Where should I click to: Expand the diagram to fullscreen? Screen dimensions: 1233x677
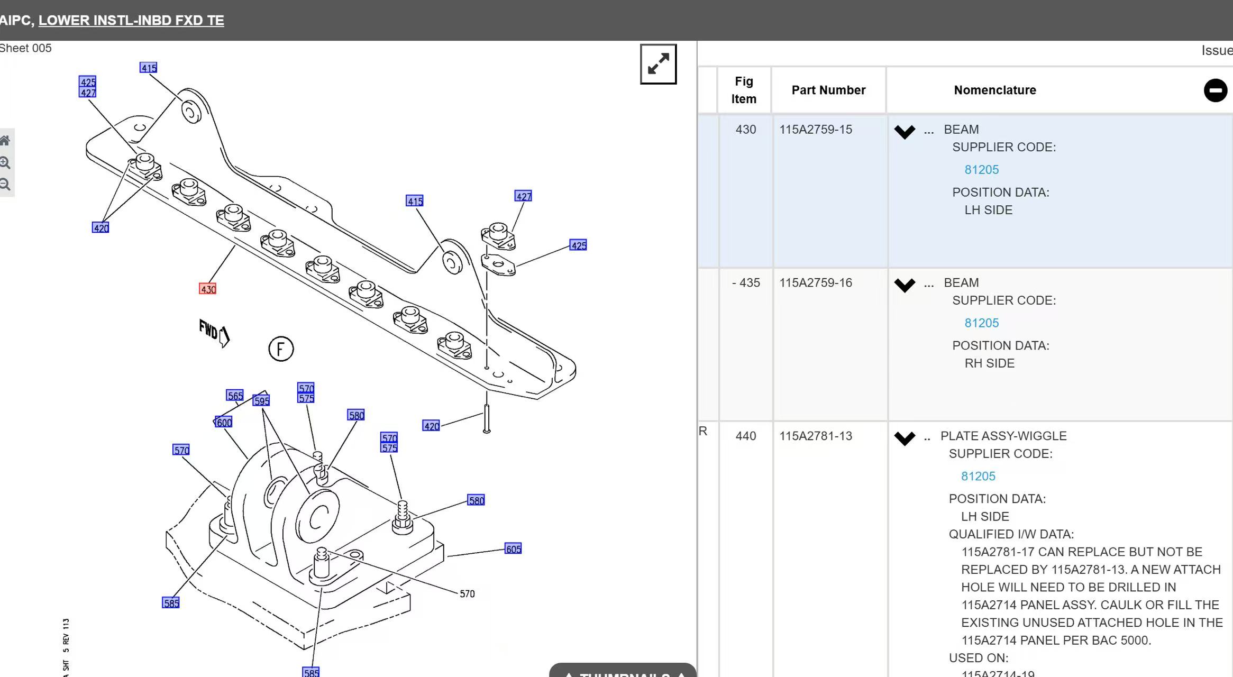tap(658, 64)
